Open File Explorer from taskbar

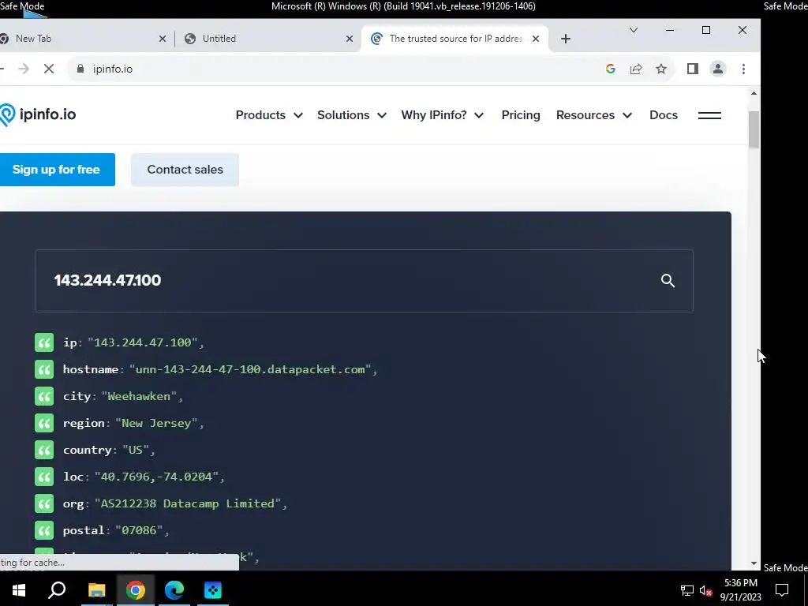point(96,589)
